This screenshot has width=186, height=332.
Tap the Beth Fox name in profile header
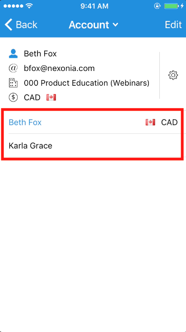(x=40, y=54)
